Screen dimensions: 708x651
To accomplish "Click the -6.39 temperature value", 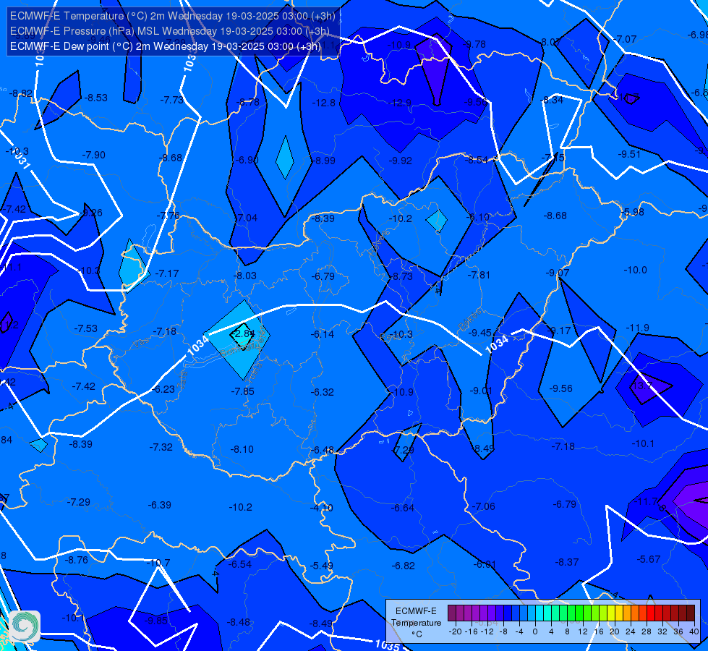I will point(159,505).
